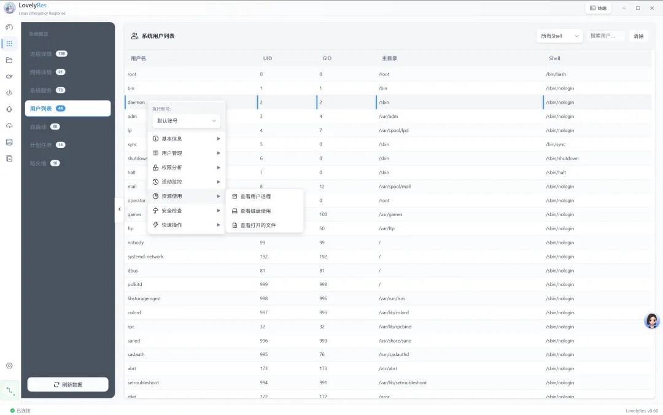Select the root user row

tap(388, 74)
